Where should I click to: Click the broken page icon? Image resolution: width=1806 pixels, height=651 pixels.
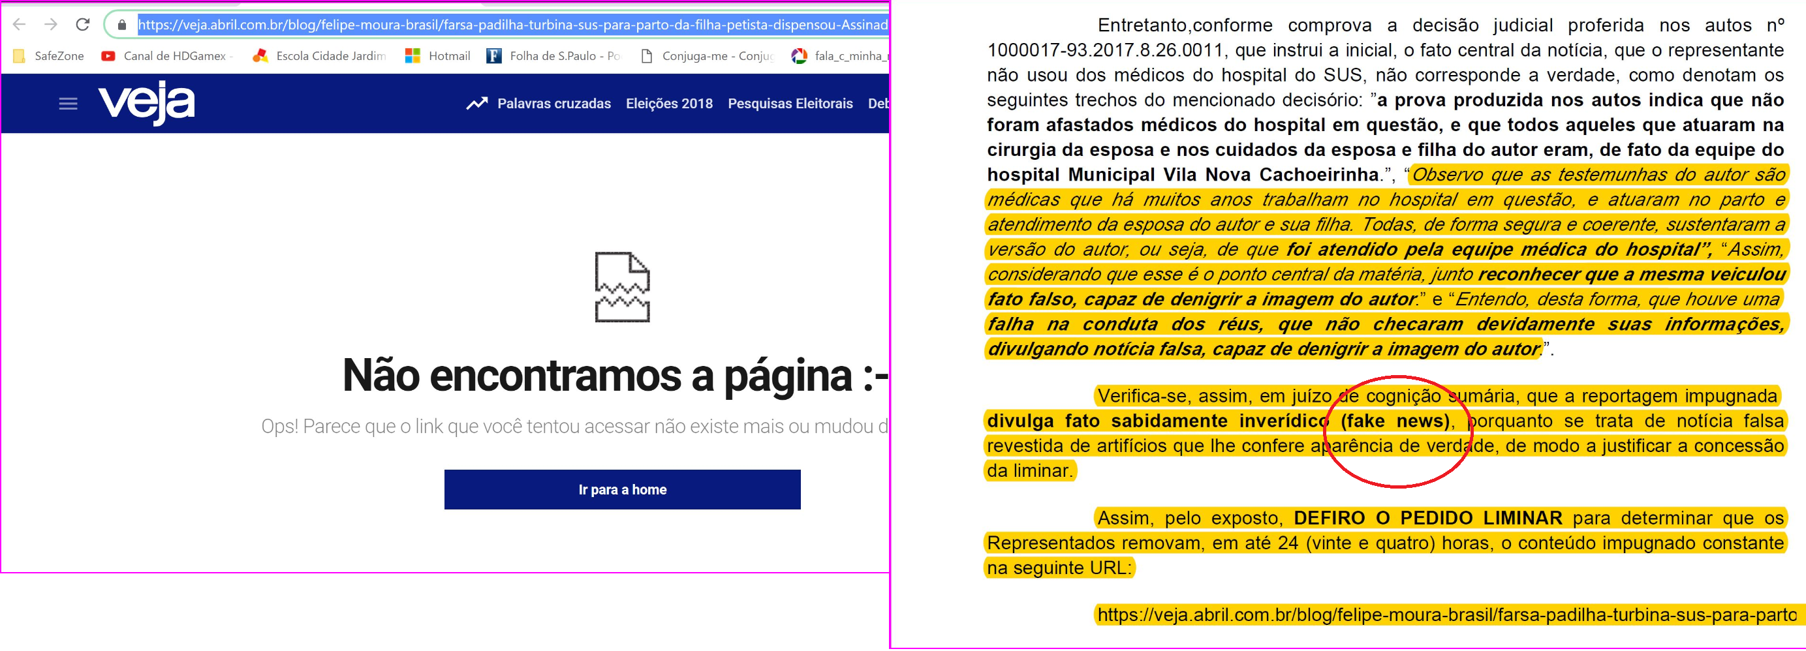(623, 286)
